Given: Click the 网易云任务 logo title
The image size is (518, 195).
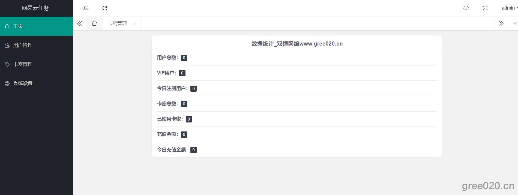Looking at the screenshot, I should point(35,8).
